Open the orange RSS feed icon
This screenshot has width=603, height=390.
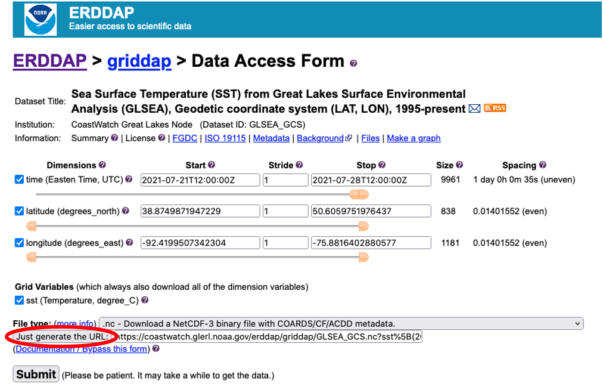495,109
